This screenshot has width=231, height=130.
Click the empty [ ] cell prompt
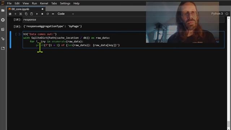(x=18, y=34)
